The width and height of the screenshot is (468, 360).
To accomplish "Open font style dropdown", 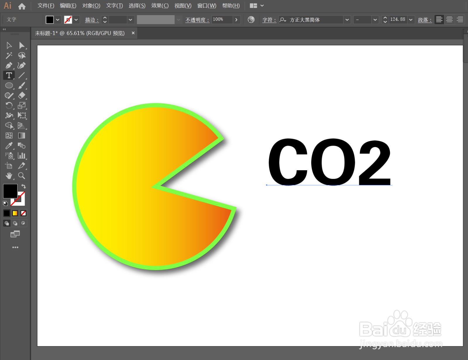I will tap(375, 20).
